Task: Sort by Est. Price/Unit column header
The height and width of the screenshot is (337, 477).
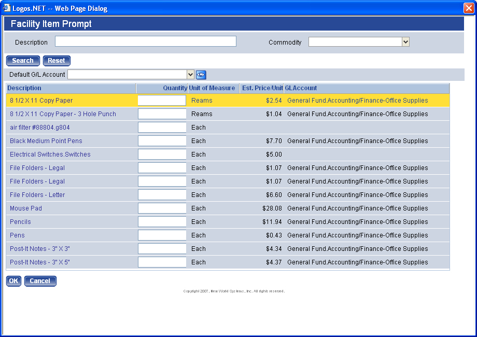Action: 262,88
